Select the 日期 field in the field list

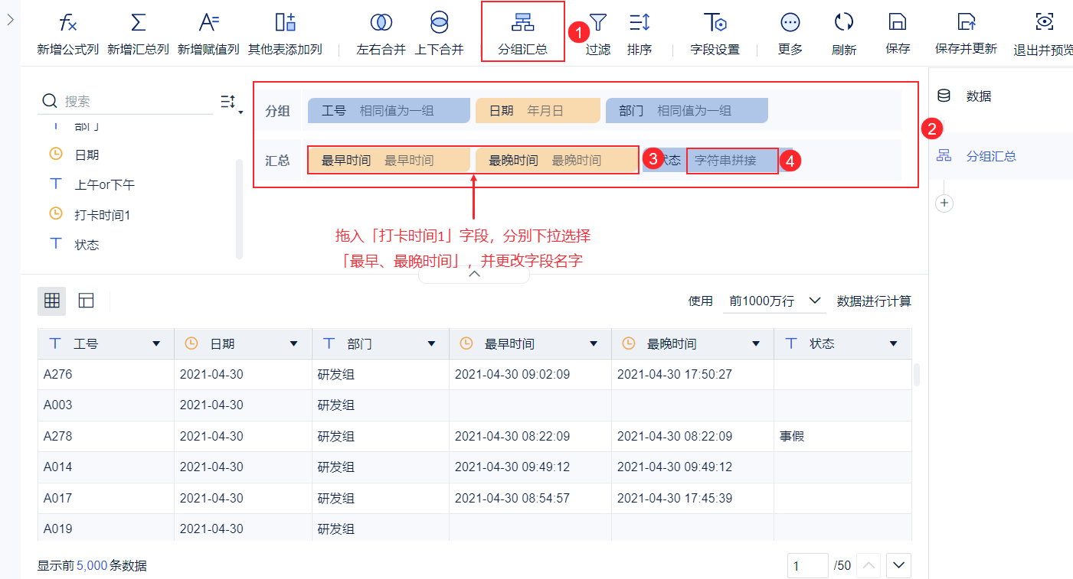87,155
